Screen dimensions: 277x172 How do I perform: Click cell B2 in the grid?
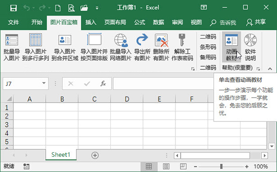pos(62,116)
